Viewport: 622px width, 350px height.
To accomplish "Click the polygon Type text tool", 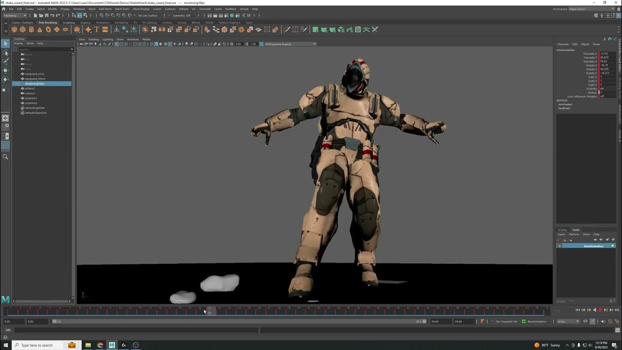I will (x=97, y=30).
